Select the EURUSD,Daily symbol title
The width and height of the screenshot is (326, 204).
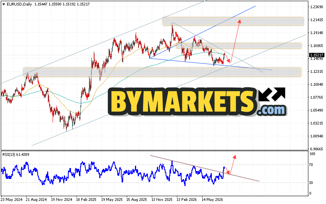(19, 4)
